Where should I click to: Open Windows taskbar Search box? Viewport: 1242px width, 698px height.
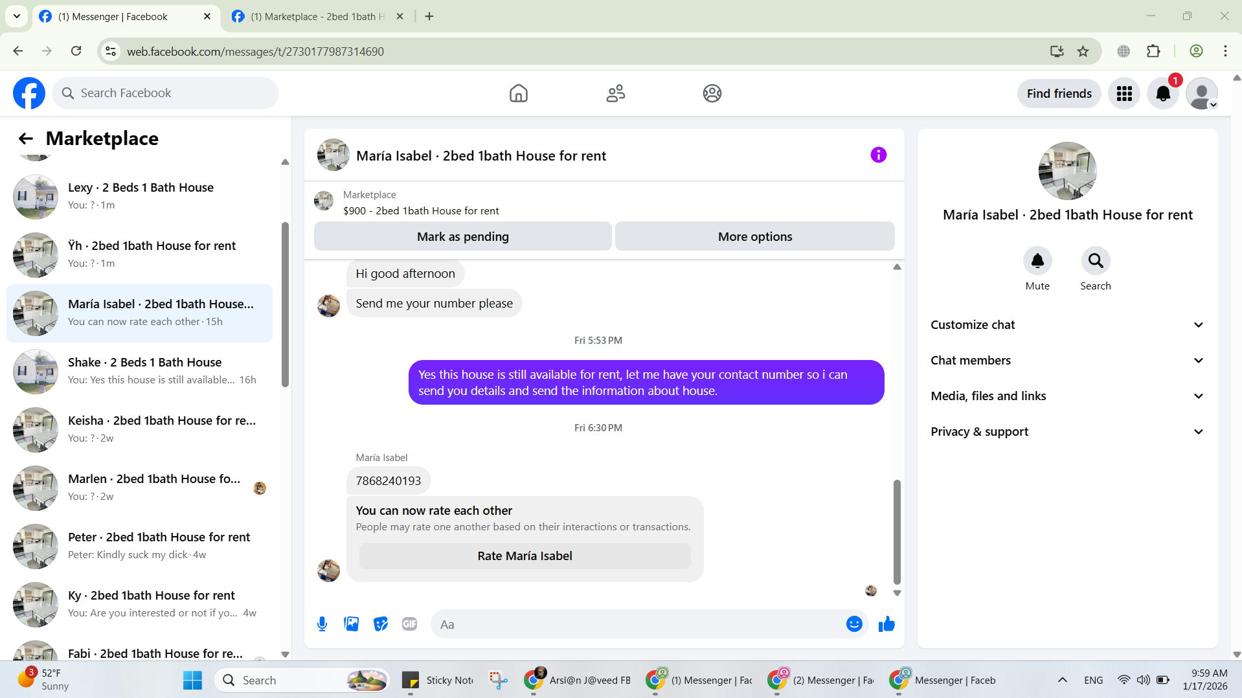[x=302, y=681]
